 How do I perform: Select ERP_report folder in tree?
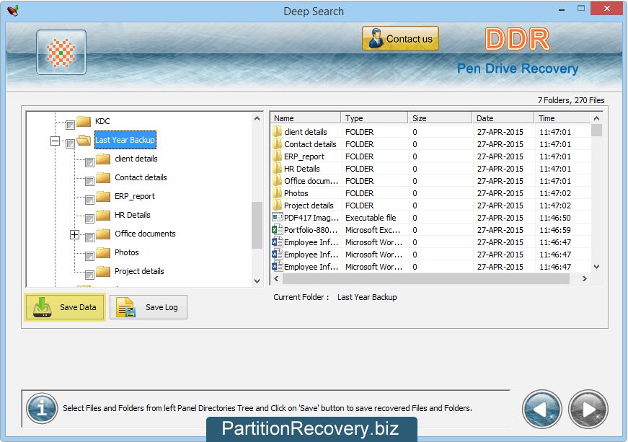tap(135, 196)
